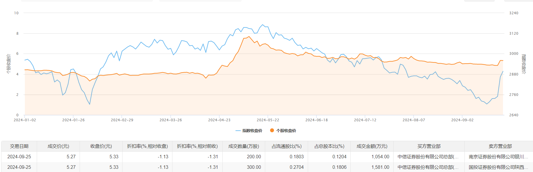Click the 2024-05-22 x-axis date label
Viewport: 533px width, 172px height.
(x=268, y=120)
